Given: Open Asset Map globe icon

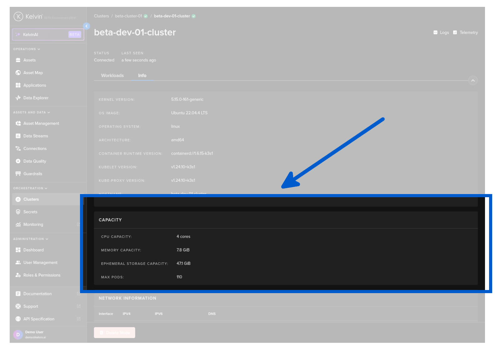Looking at the screenshot, I should pos(18,72).
